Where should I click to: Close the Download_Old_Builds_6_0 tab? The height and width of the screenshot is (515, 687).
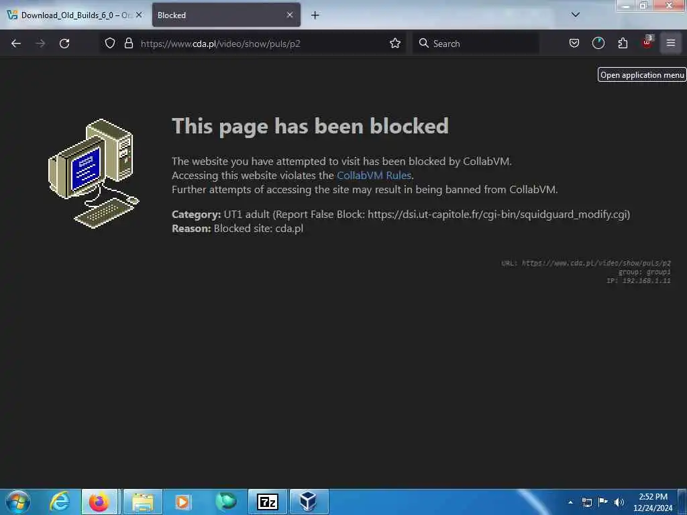click(x=139, y=15)
